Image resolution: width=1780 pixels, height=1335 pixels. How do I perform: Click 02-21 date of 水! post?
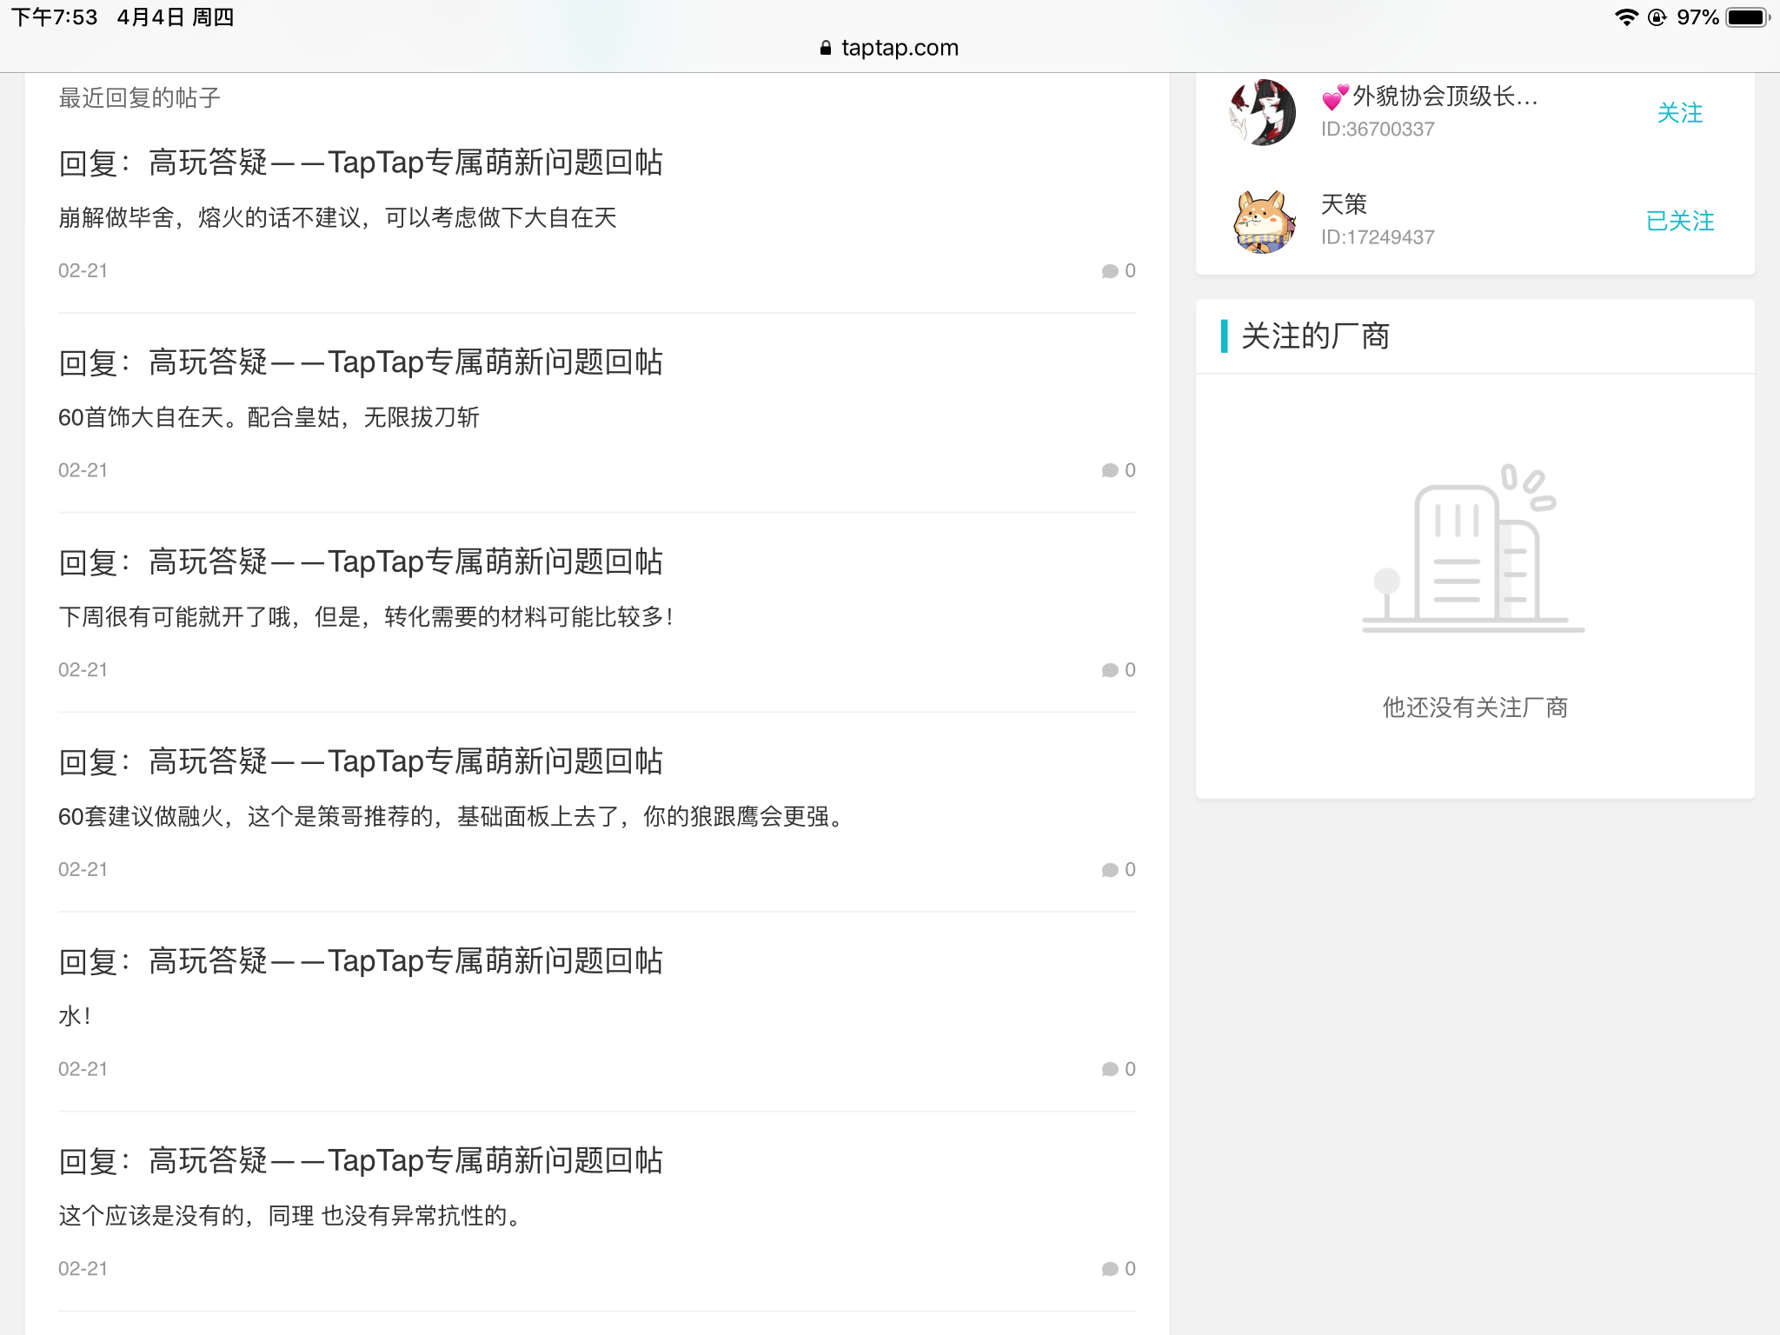tap(83, 1069)
